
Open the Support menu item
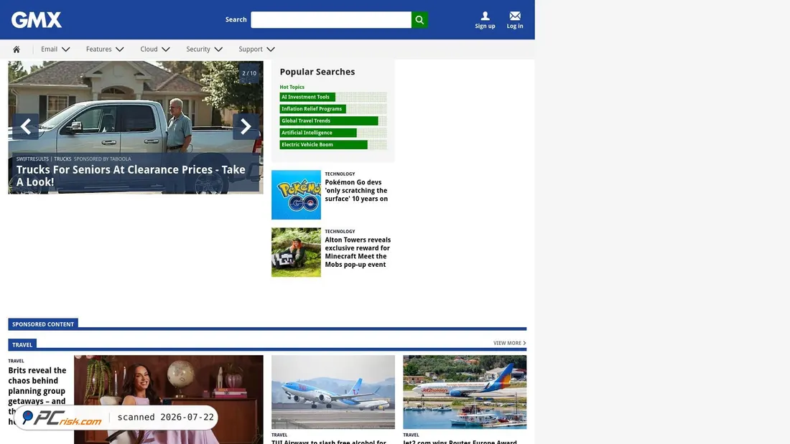pyautogui.click(x=251, y=49)
